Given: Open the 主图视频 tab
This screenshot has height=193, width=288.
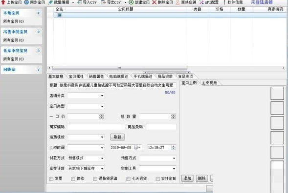Looking at the screenshot, I should point(210,83).
